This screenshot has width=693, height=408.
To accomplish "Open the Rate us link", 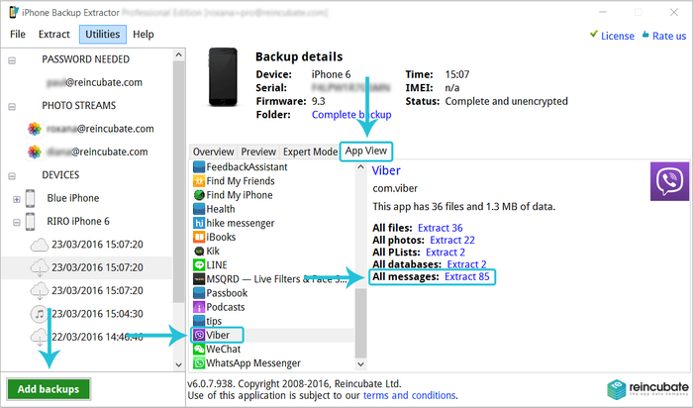I will click(669, 36).
